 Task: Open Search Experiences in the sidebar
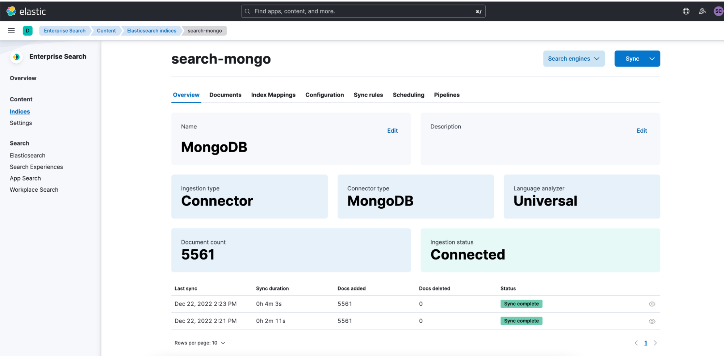[x=36, y=167]
